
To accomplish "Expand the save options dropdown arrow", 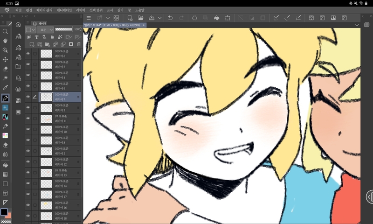I will coord(160,18).
